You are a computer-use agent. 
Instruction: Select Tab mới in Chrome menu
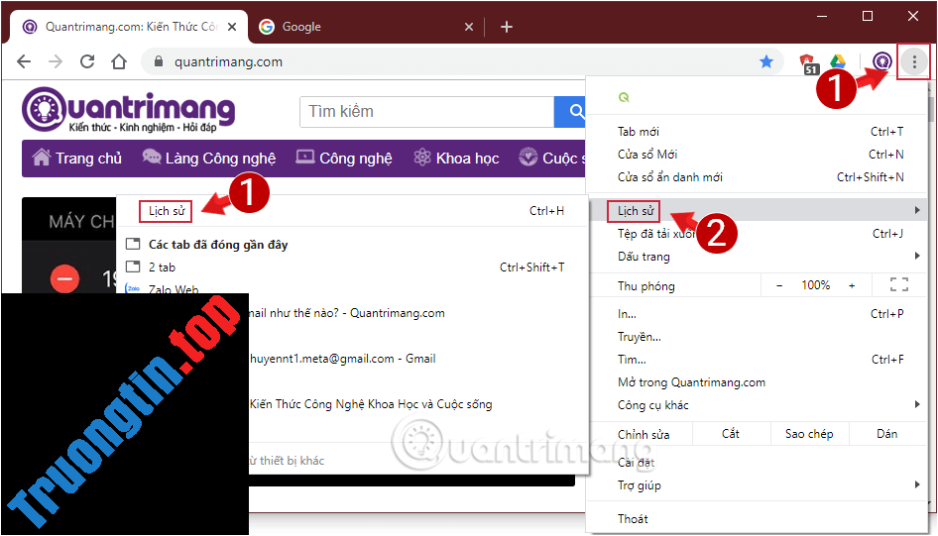point(758,132)
